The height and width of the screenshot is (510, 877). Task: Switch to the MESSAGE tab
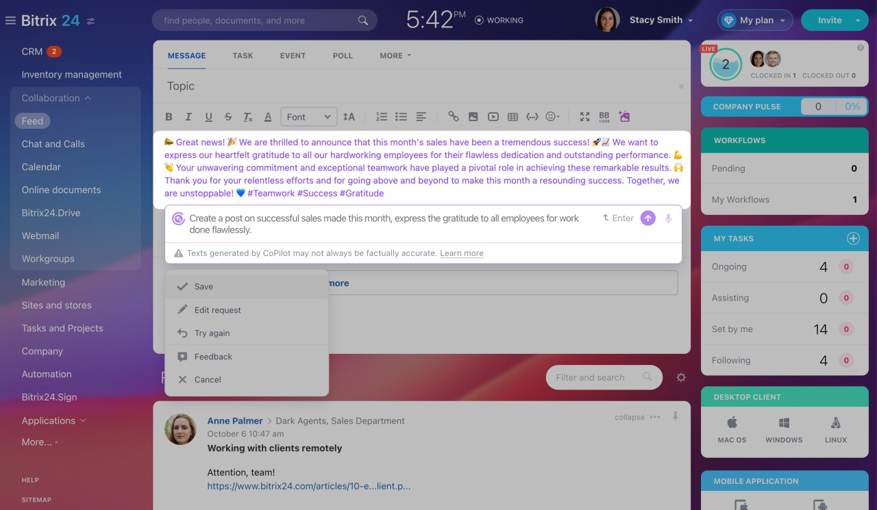186,55
